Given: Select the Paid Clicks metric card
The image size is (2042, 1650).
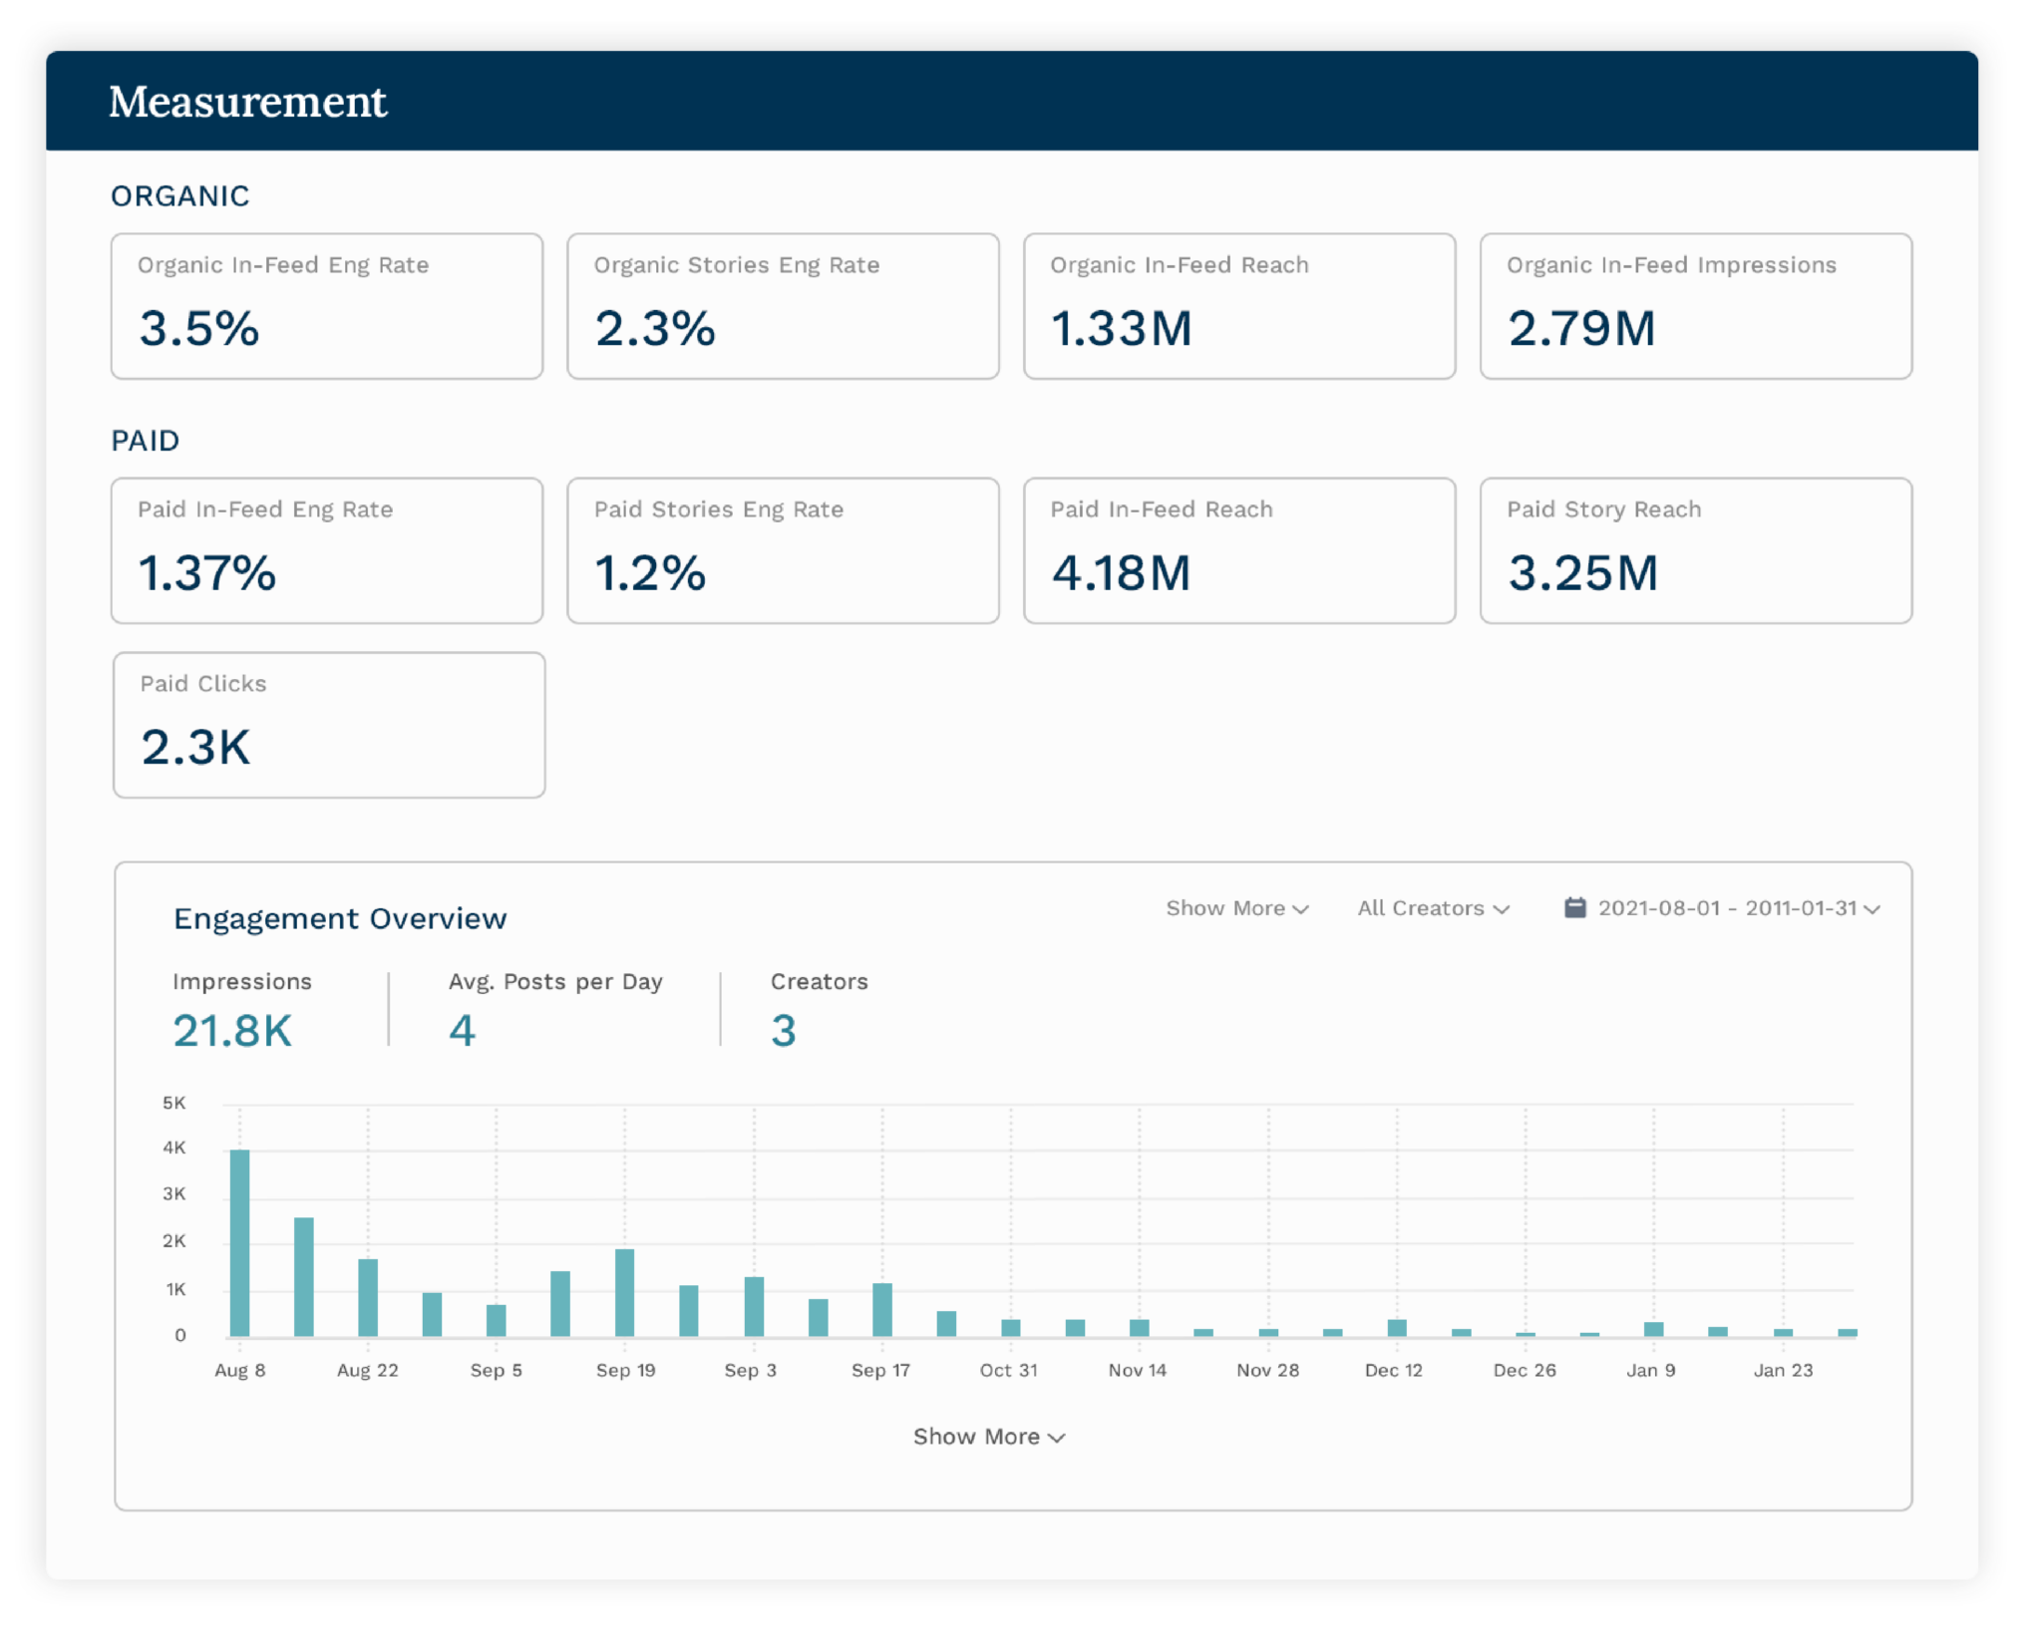Looking at the screenshot, I should point(327,724).
